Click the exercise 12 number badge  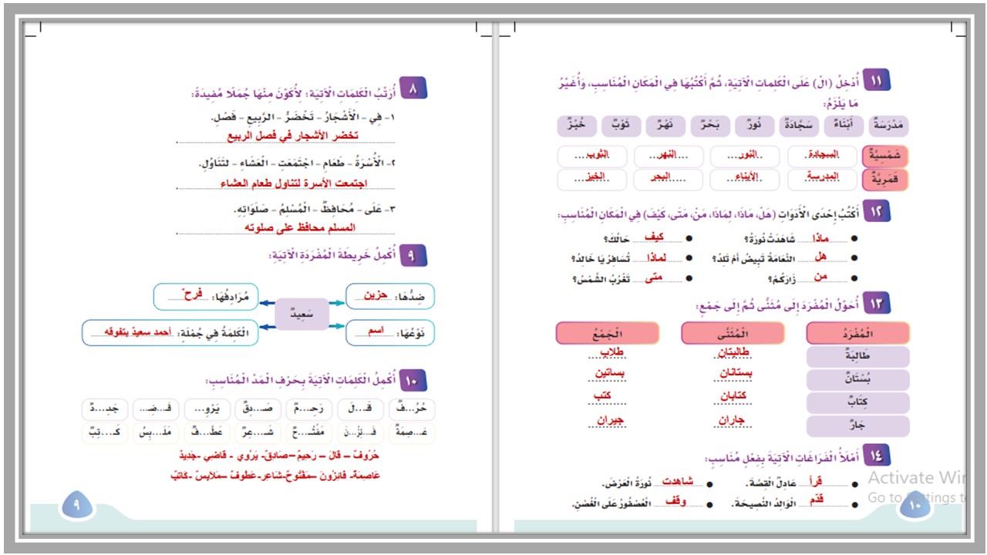[x=877, y=210]
